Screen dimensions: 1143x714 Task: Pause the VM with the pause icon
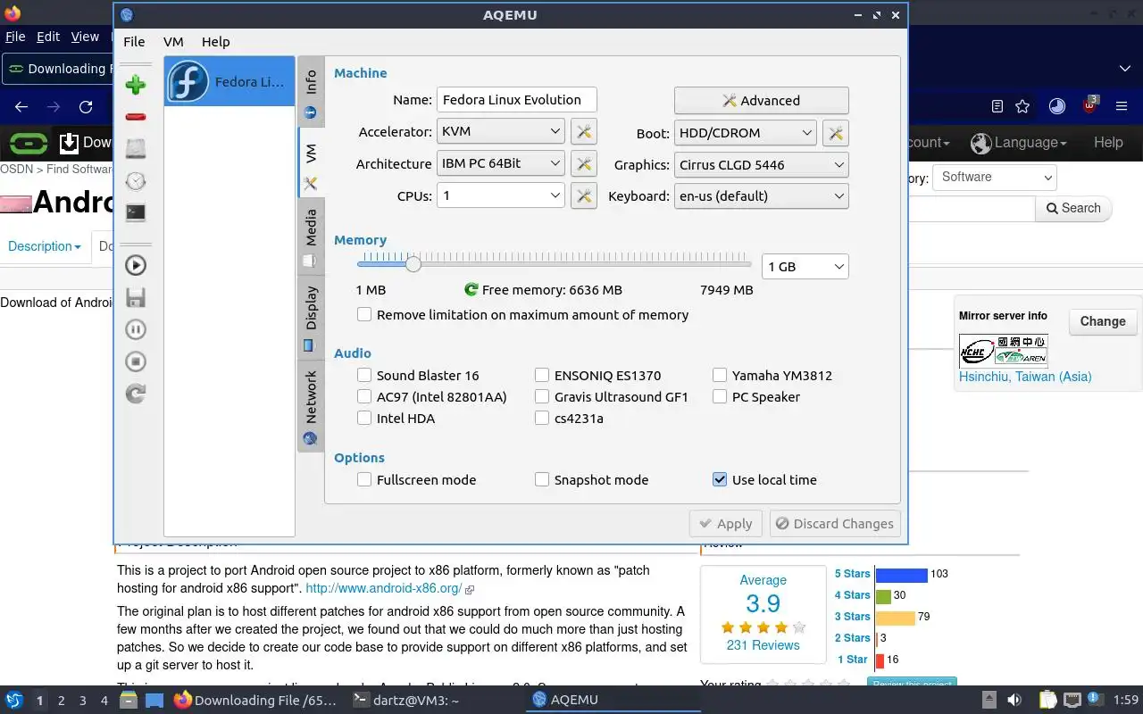[136, 329]
